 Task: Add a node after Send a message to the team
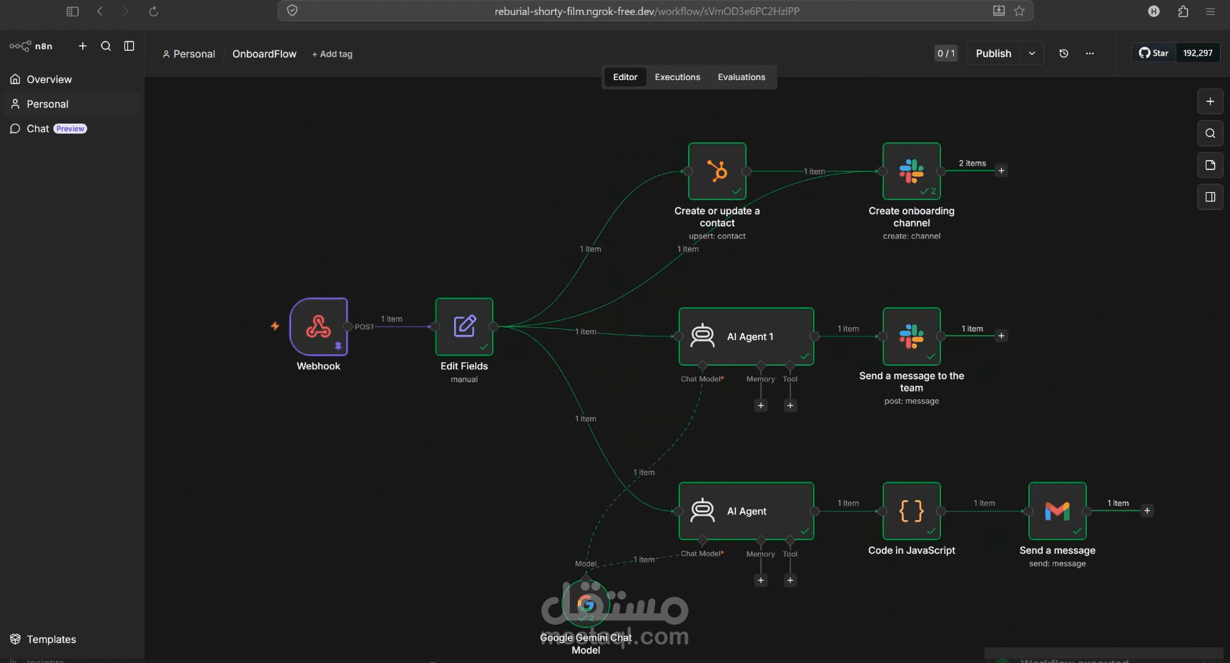coord(1001,336)
